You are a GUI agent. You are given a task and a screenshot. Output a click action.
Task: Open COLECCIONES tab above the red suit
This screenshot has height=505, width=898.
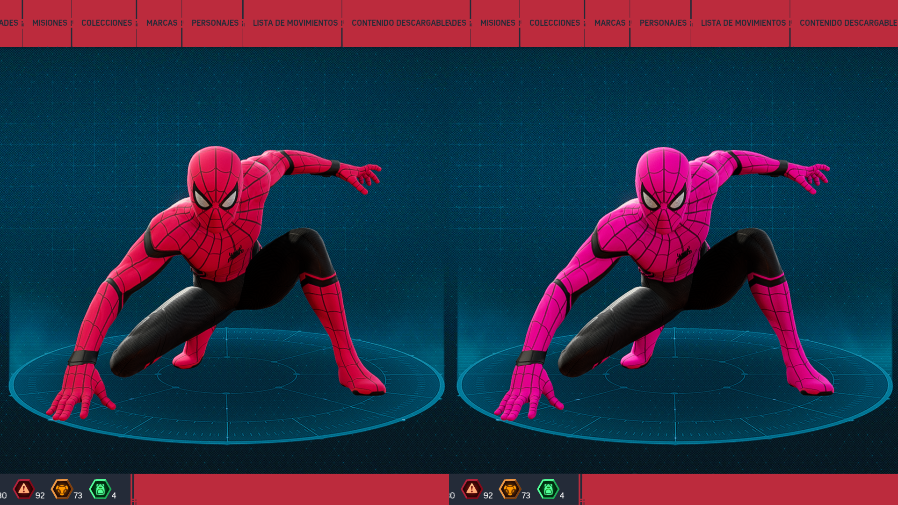pos(107,23)
